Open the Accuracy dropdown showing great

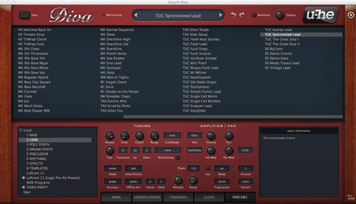pyautogui.click(x=113, y=181)
